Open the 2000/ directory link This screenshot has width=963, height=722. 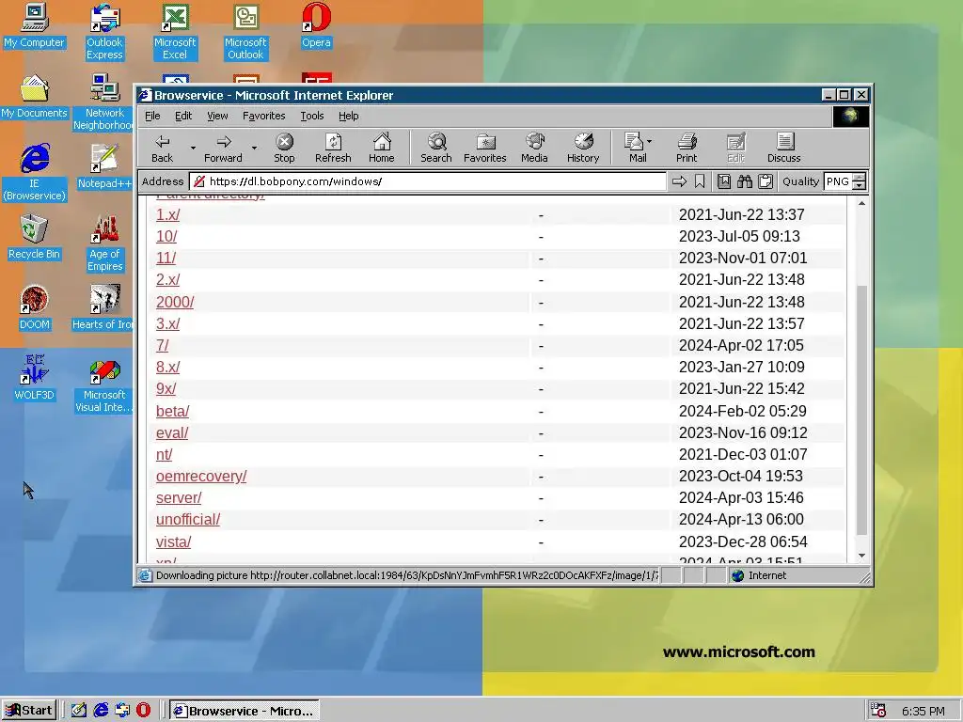pos(175,302)
